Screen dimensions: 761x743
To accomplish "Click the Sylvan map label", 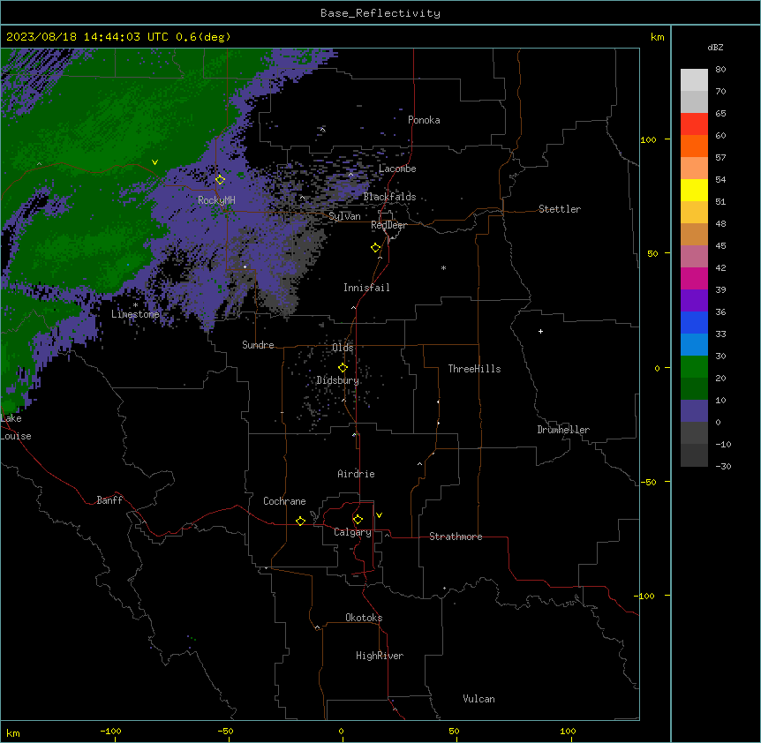I will coord(344,216).
